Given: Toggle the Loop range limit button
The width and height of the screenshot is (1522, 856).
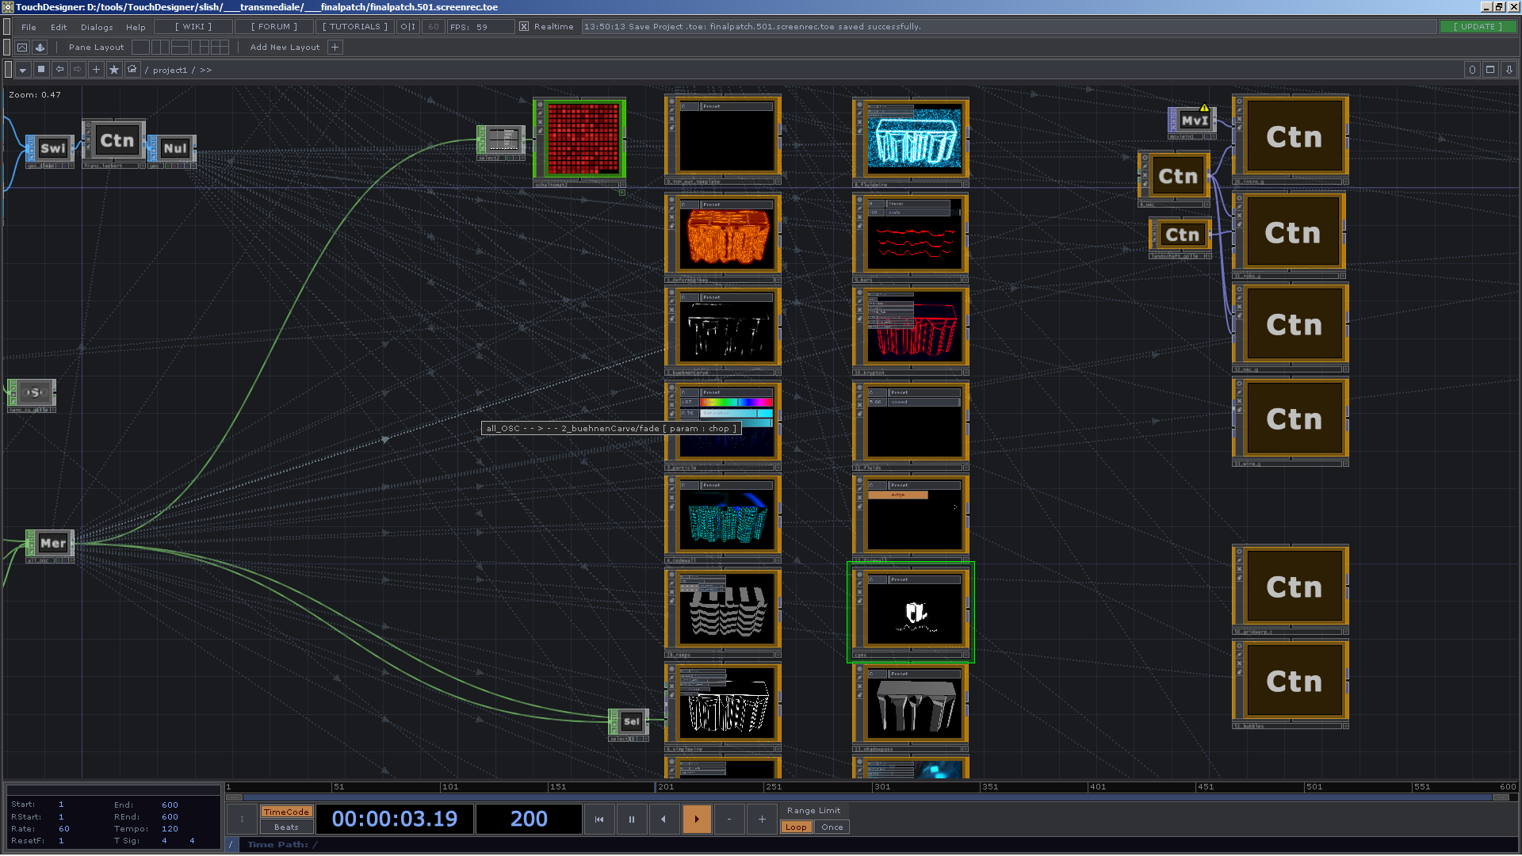Looking at the screenshot, I should tap(796, 827).
